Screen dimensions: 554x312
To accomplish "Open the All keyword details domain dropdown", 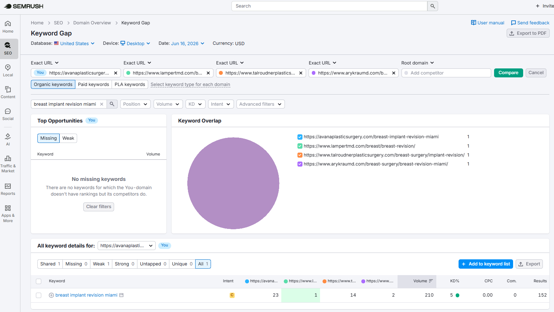I will [127, 246].
